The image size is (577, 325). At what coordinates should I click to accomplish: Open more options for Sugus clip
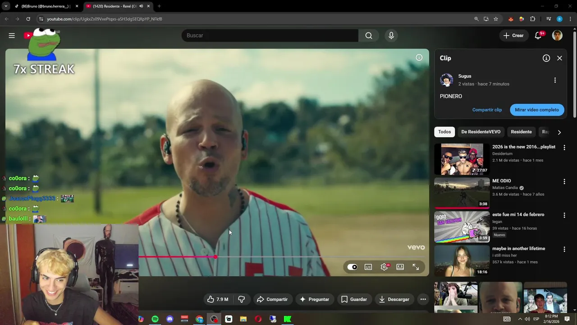pyautogui.click(x=555, y=80)
